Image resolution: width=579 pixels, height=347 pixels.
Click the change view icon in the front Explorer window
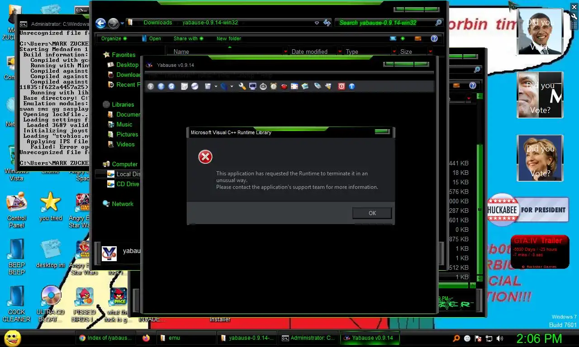[x=393, y=38]
